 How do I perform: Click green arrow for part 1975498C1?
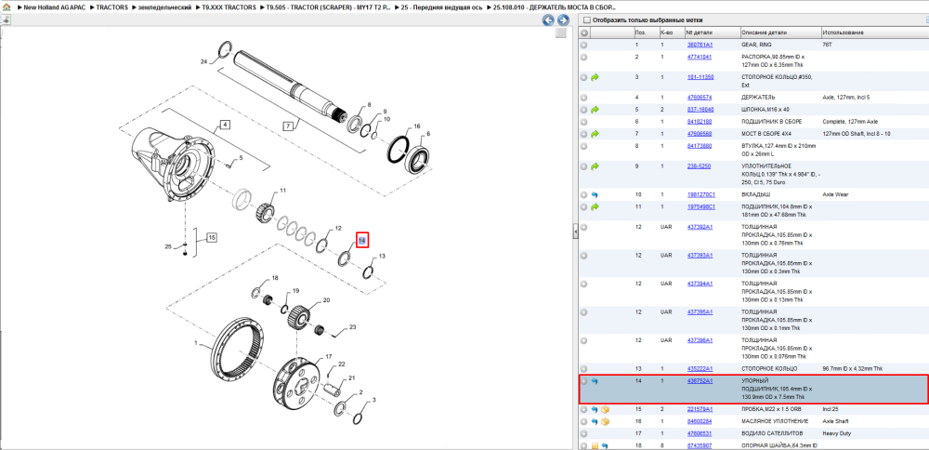point(595,207)
